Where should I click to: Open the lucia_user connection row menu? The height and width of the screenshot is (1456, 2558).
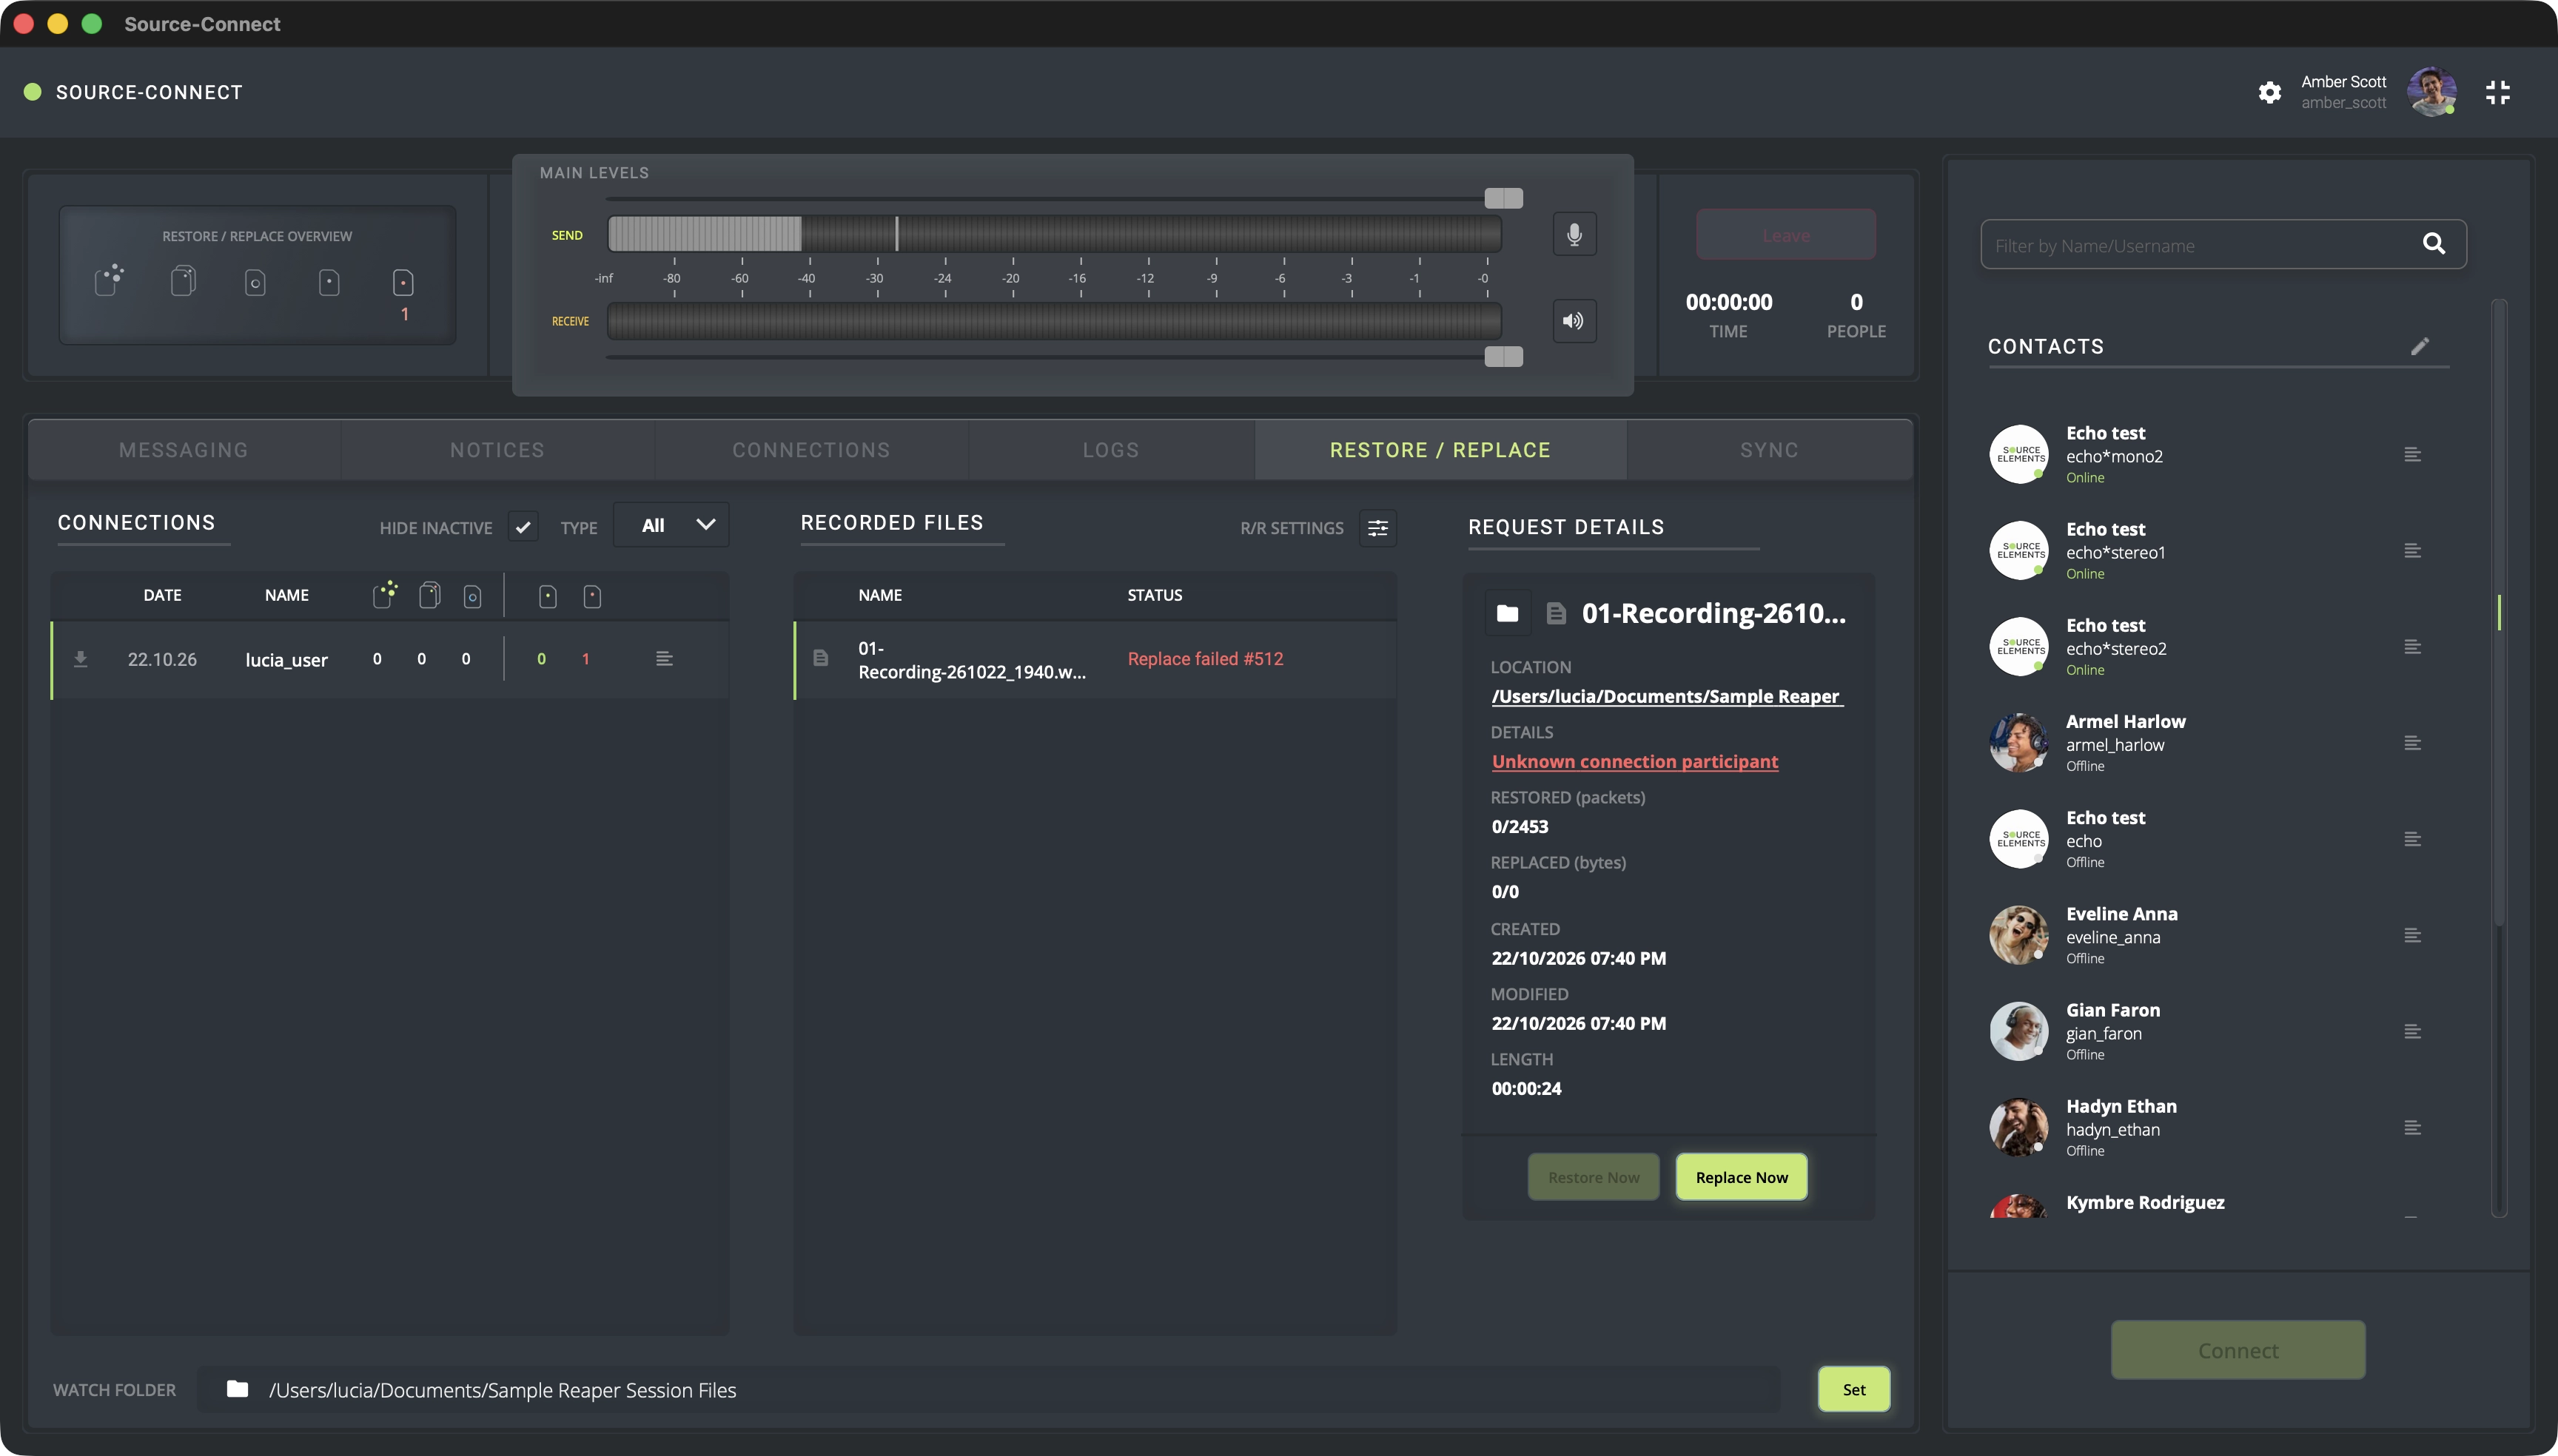pyautogui.click(x=664, y=658)
